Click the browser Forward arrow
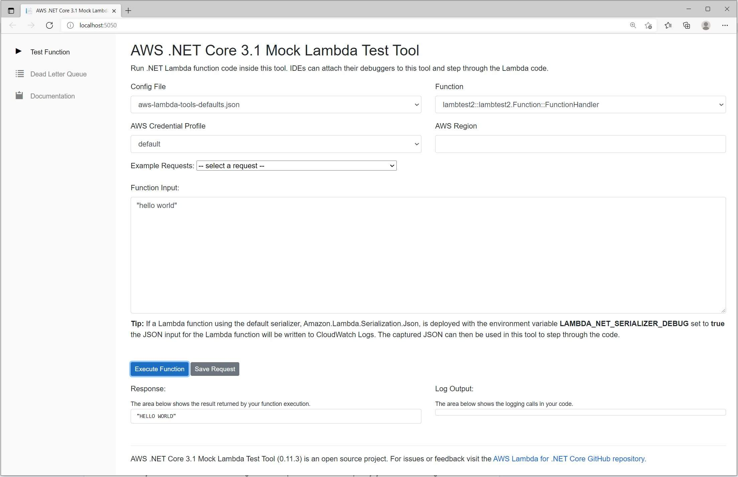Screen dimensions: 738x477 tap(31, 25)
